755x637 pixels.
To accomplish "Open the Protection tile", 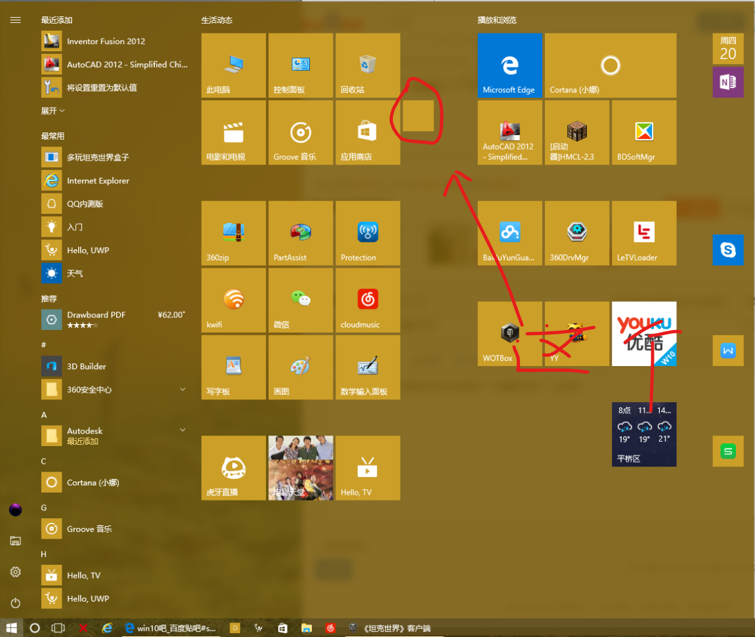I will [368, 233].
